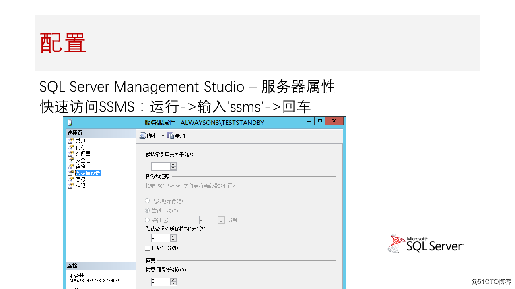The width and height of the screenshot is (515, 289).
Task: Click the 权限 page icon
Action: [x=71, y=186]
